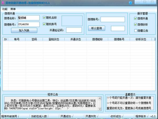The height and width of the screenshot is (119, 158).
Task: Check the 隐藏公告 checkbox
Action: (136, 30)
